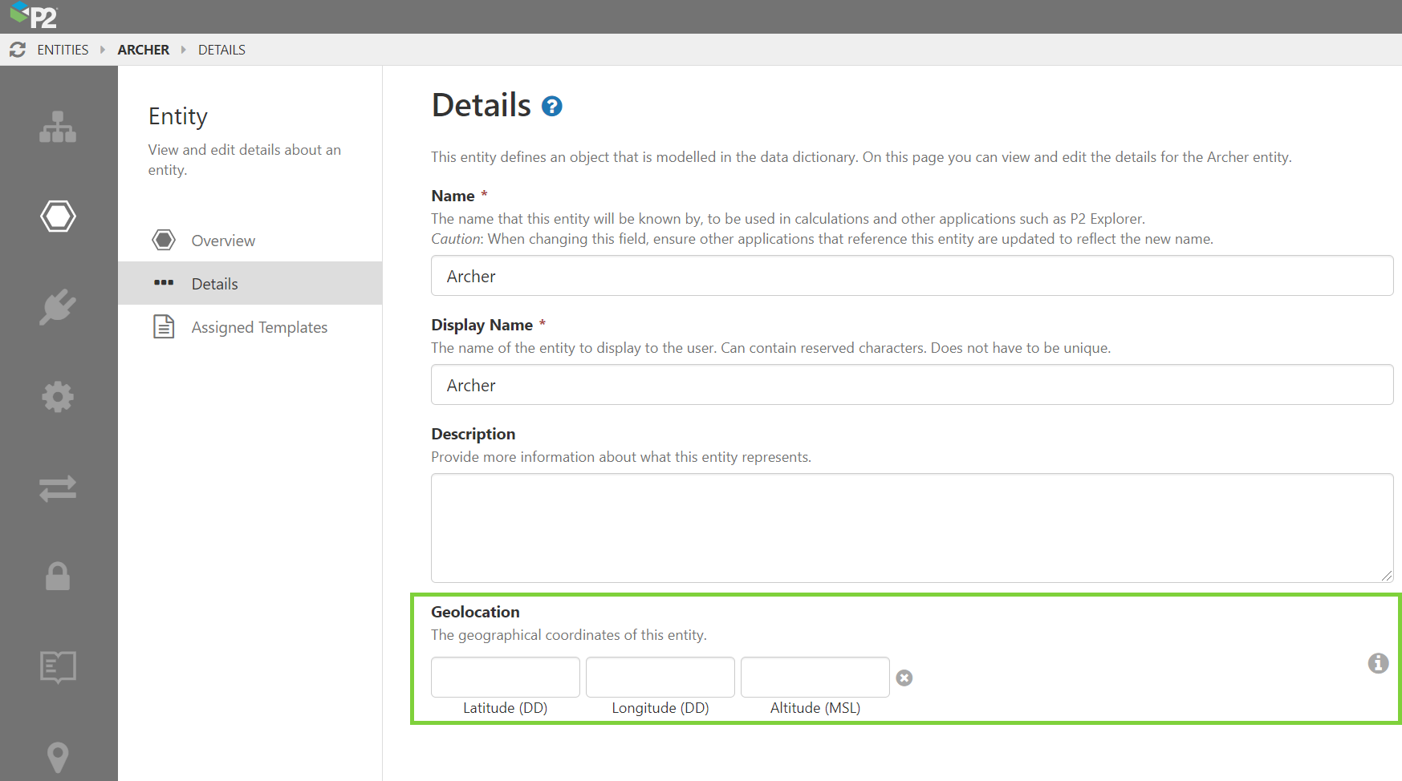This screenshot has width=1402, height=781.
Task: Click the refresh icon beside Entities breadcrumb
Action: (18, 50)
